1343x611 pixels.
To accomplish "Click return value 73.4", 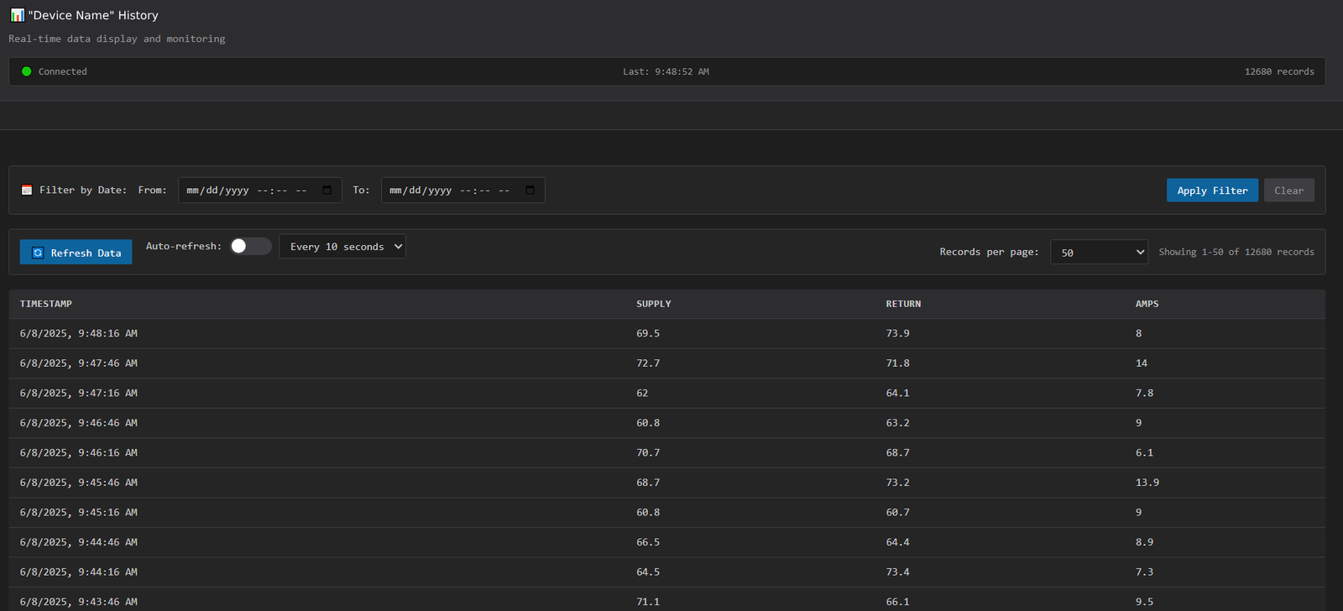I will coord(898,572).
